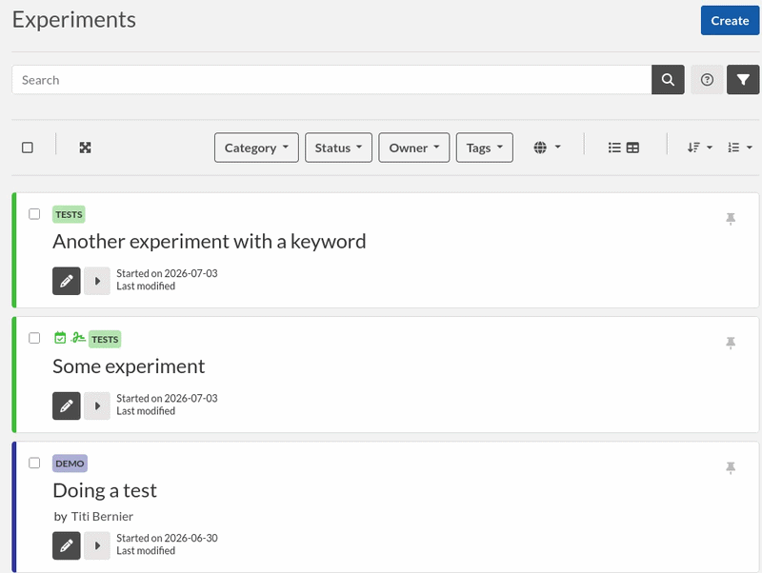
Task: Open Another experiment with a keyword title
Action: click(x=209, y=242)
